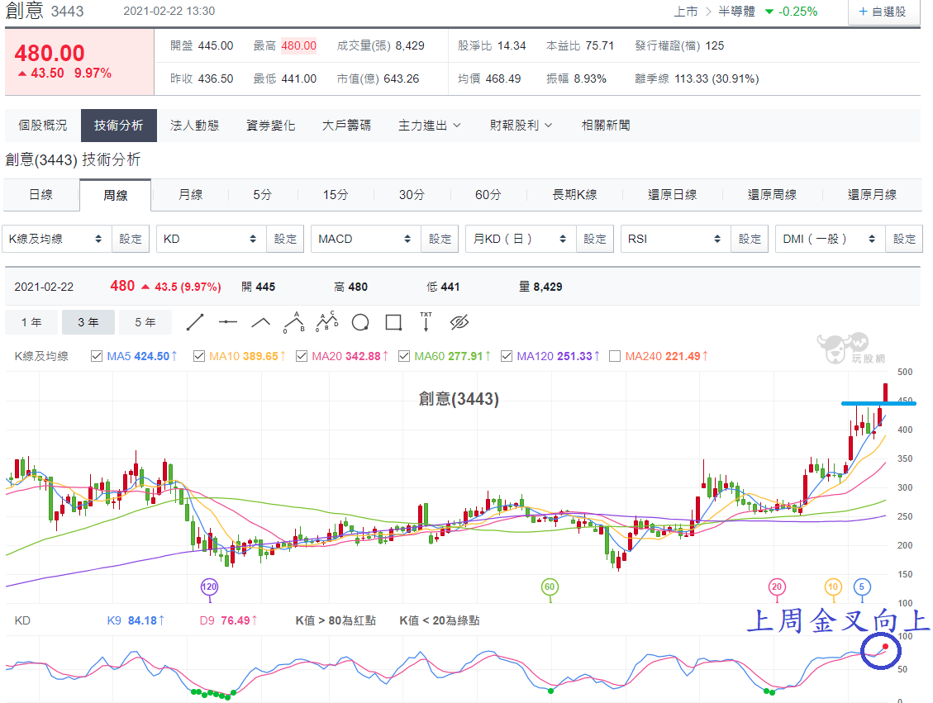Open the KD indicator dropdown
This screenshot has height=703, width=933.
coord(211,239)
